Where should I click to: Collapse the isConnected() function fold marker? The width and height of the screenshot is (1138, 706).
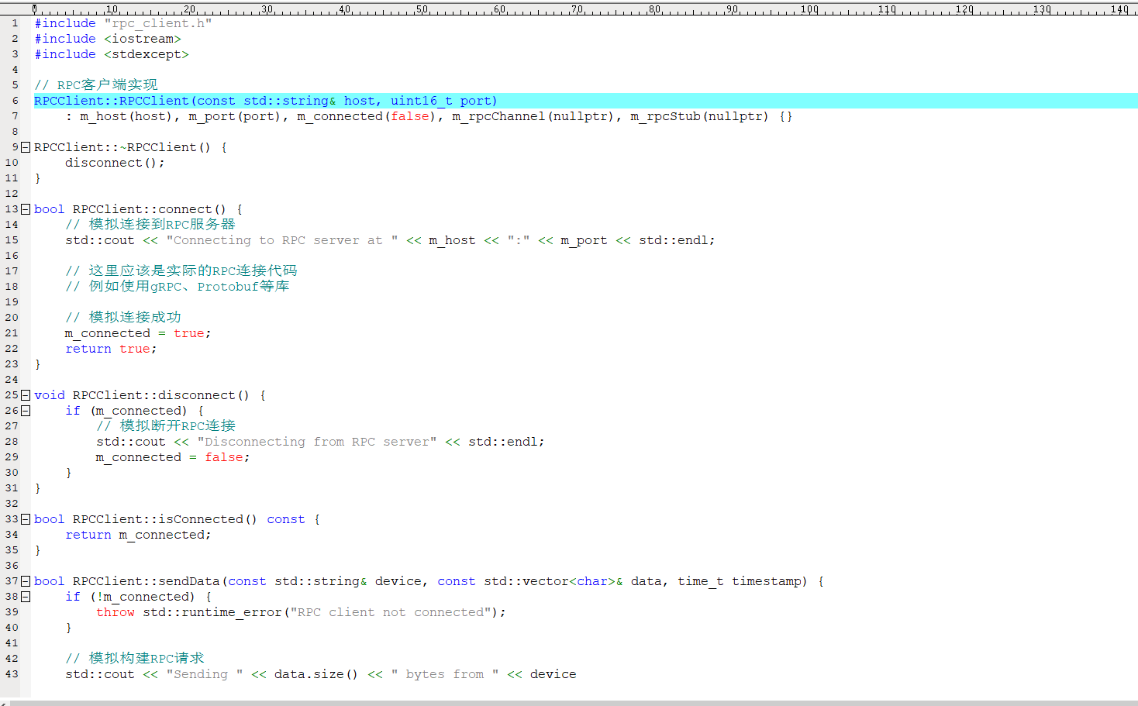click(x=26, y=519)
